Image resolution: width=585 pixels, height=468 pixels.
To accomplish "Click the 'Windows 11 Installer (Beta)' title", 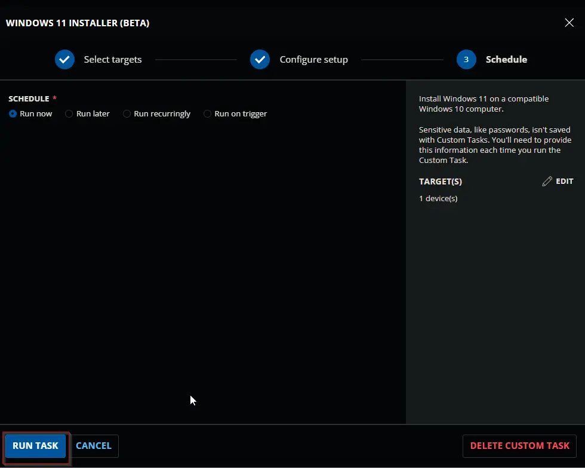I will click(78, 23).
